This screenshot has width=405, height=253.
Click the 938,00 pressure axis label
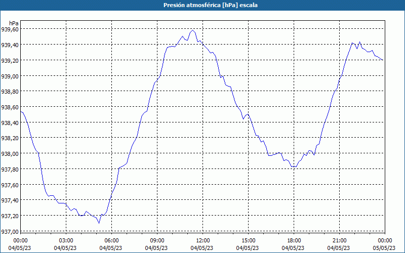[10, 154]
